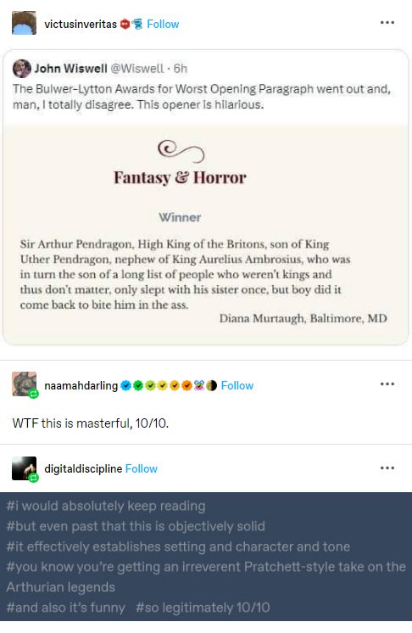The width and height of the screenshot is (412, 633).
Task: Click the red badge beside victusinveritas
Action: 125,25
